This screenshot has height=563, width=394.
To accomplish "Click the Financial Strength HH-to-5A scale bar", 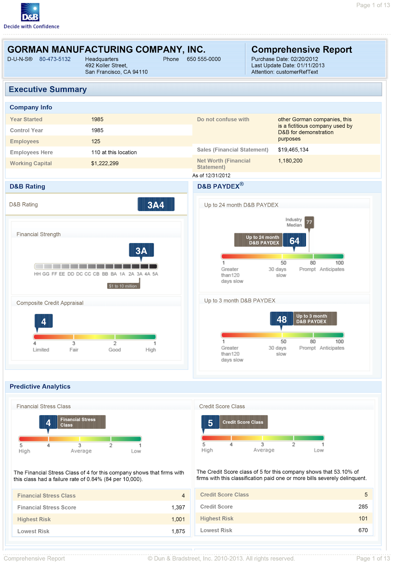I will [x=96, y=266].
